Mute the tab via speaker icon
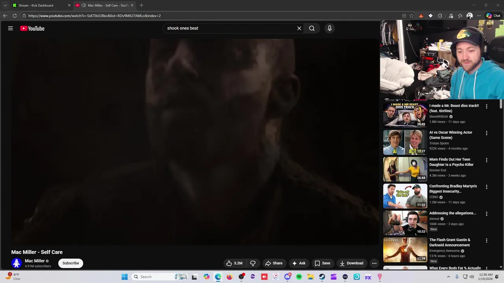504x283 pixels. (x=83, y=6)
